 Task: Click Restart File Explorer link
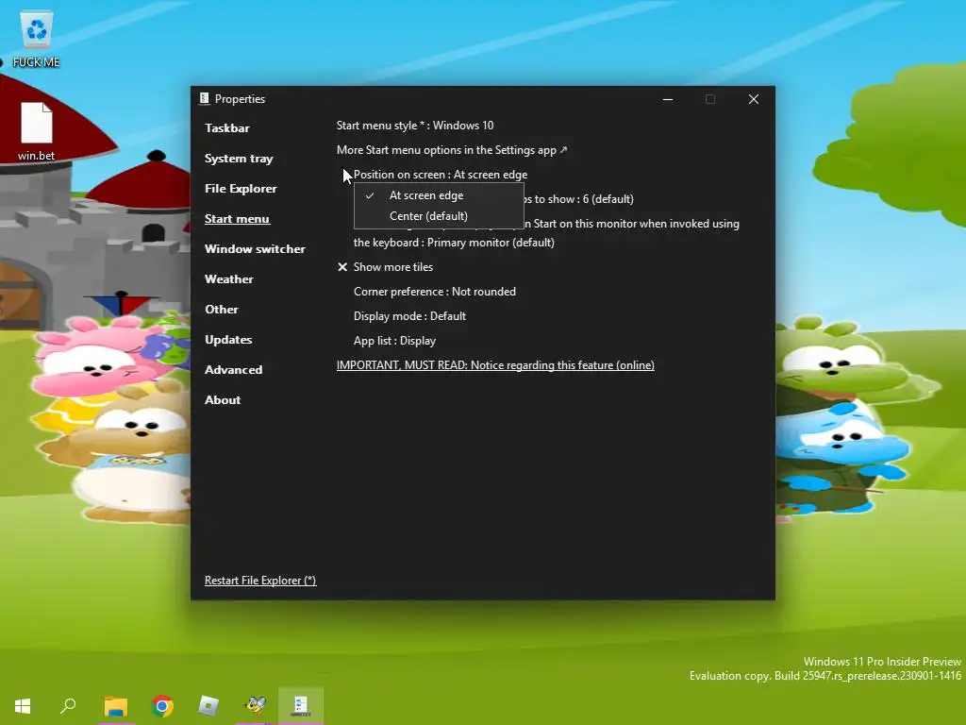click(260, 581)
